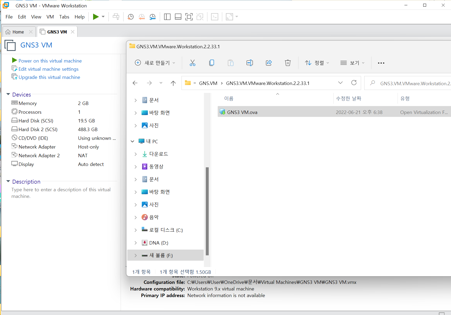Open address bar history dropdown
This screenshot has height=315, width=451.
340,83
